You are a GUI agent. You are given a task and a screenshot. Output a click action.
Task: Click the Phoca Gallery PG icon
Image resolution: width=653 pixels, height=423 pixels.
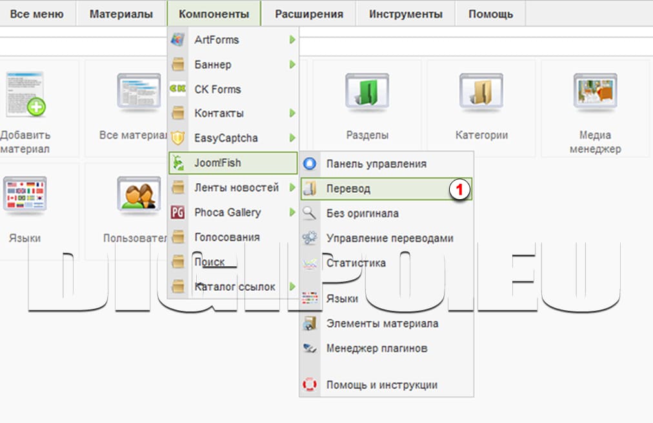[x=179, y=212]
